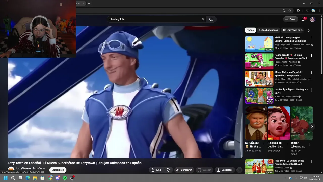
Task: Open options for Los Backyardigans video
Action: click(311, 90)
